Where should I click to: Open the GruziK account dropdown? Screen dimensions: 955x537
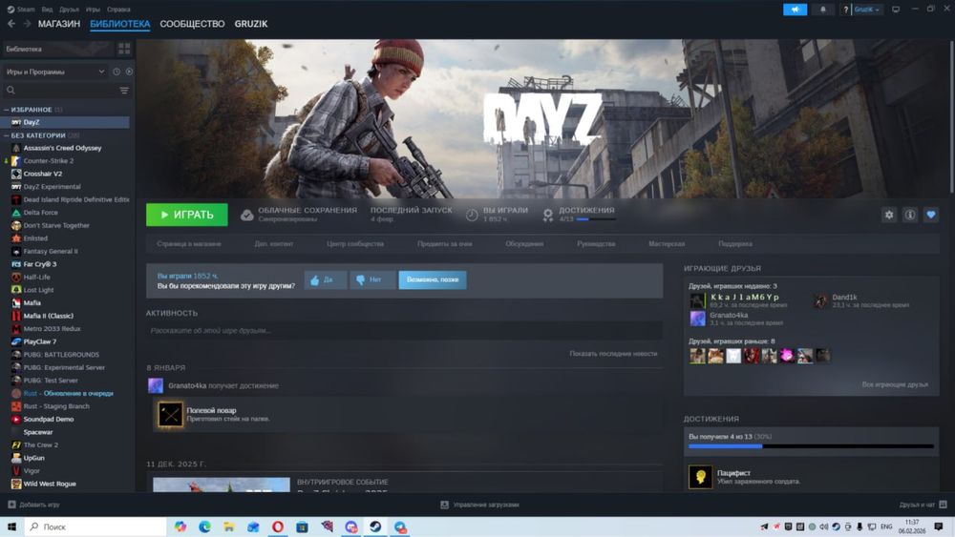point(867,10)
